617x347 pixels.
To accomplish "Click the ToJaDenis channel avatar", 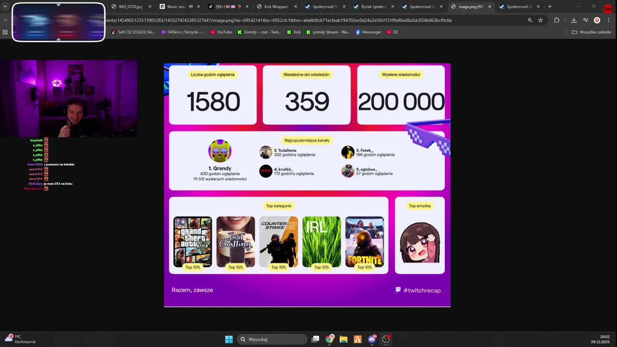I will pyautogui.click(x=266, y=152).
